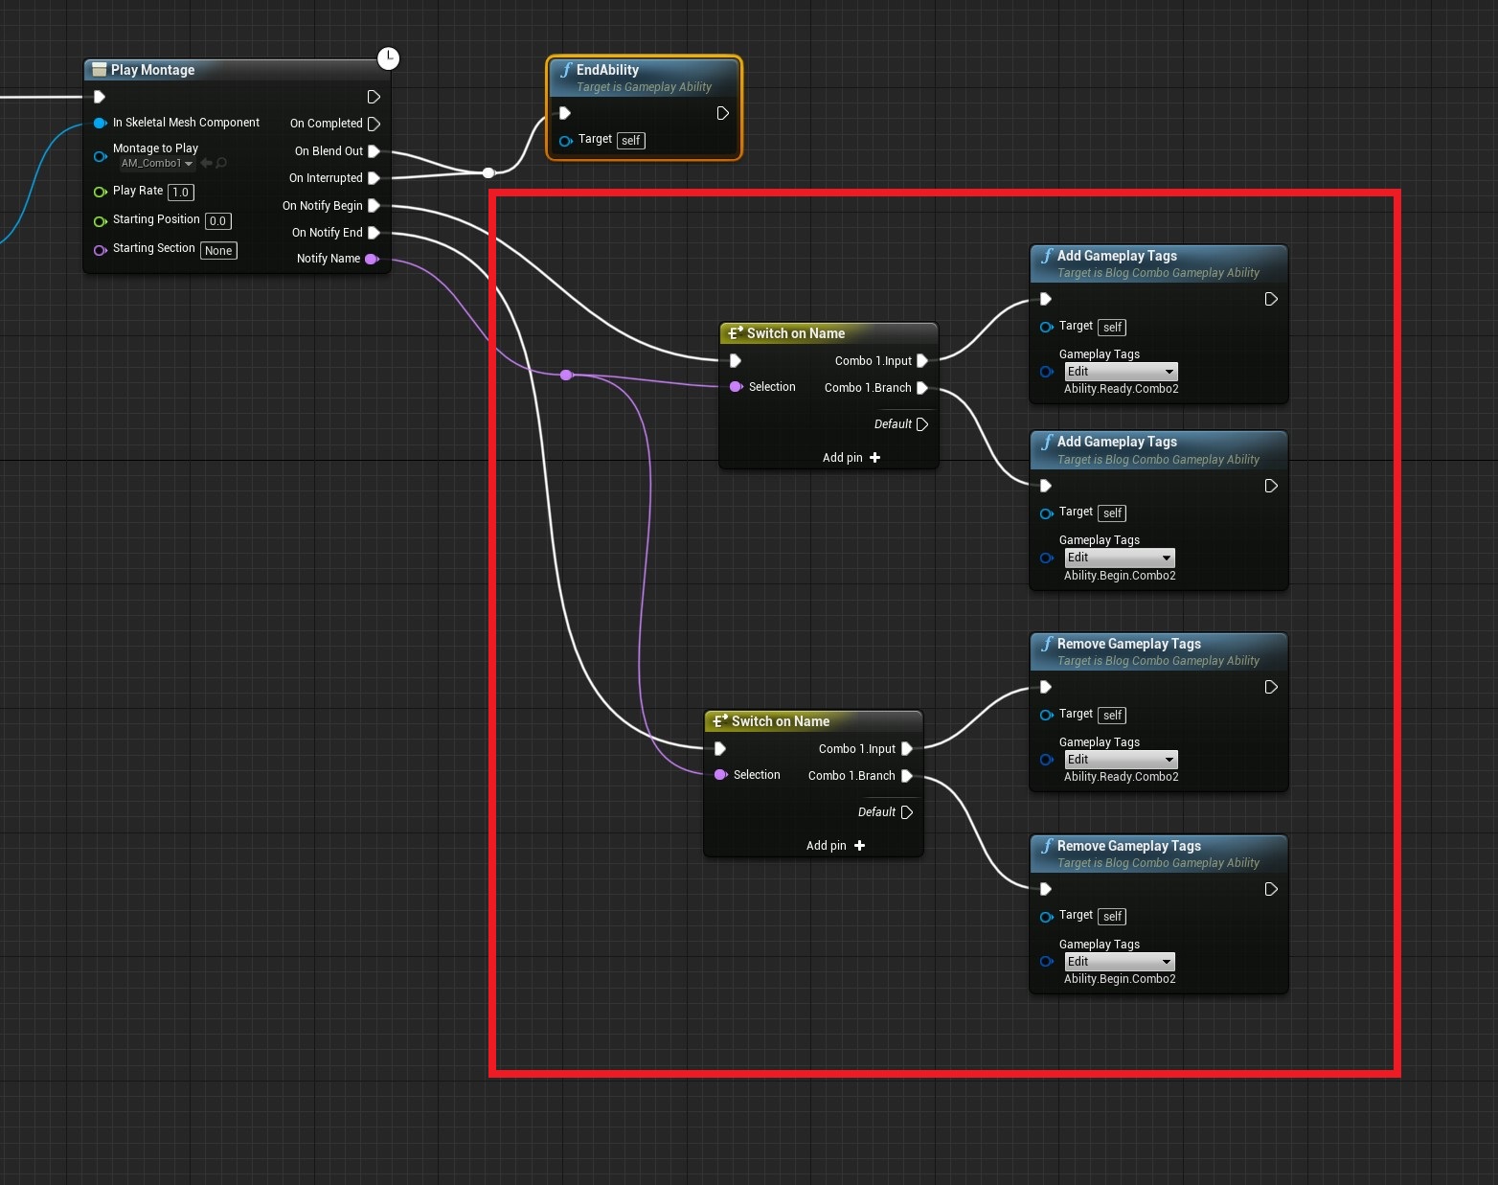Image resolution: width=1498 pixels, height=1185 pixels.
Task: Click the latent clock icon on Play Montage
Action: (388, 58)
